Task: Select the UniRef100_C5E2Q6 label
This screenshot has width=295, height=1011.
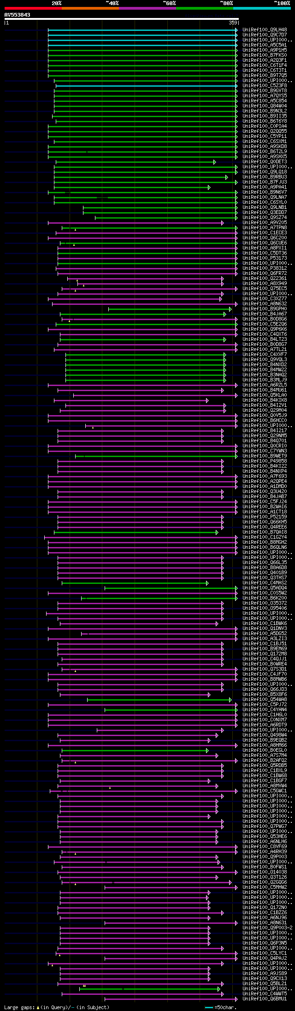Action: [265, 324]
